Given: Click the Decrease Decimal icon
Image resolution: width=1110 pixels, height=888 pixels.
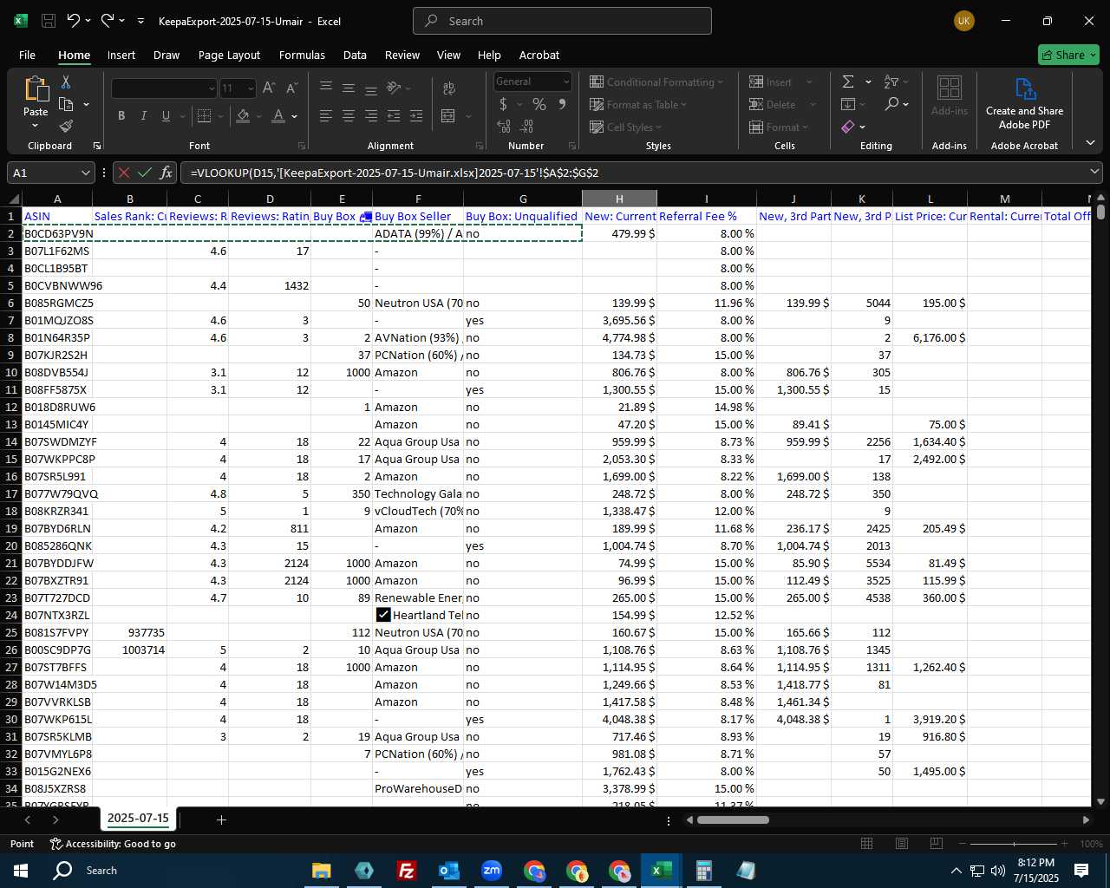Looking at the screenshot, I should tap(527, 126).
